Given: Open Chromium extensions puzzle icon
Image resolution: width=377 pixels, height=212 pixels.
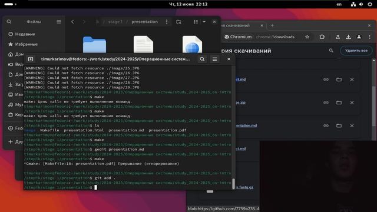Looking at the screenshot, I should coord(322,37).
